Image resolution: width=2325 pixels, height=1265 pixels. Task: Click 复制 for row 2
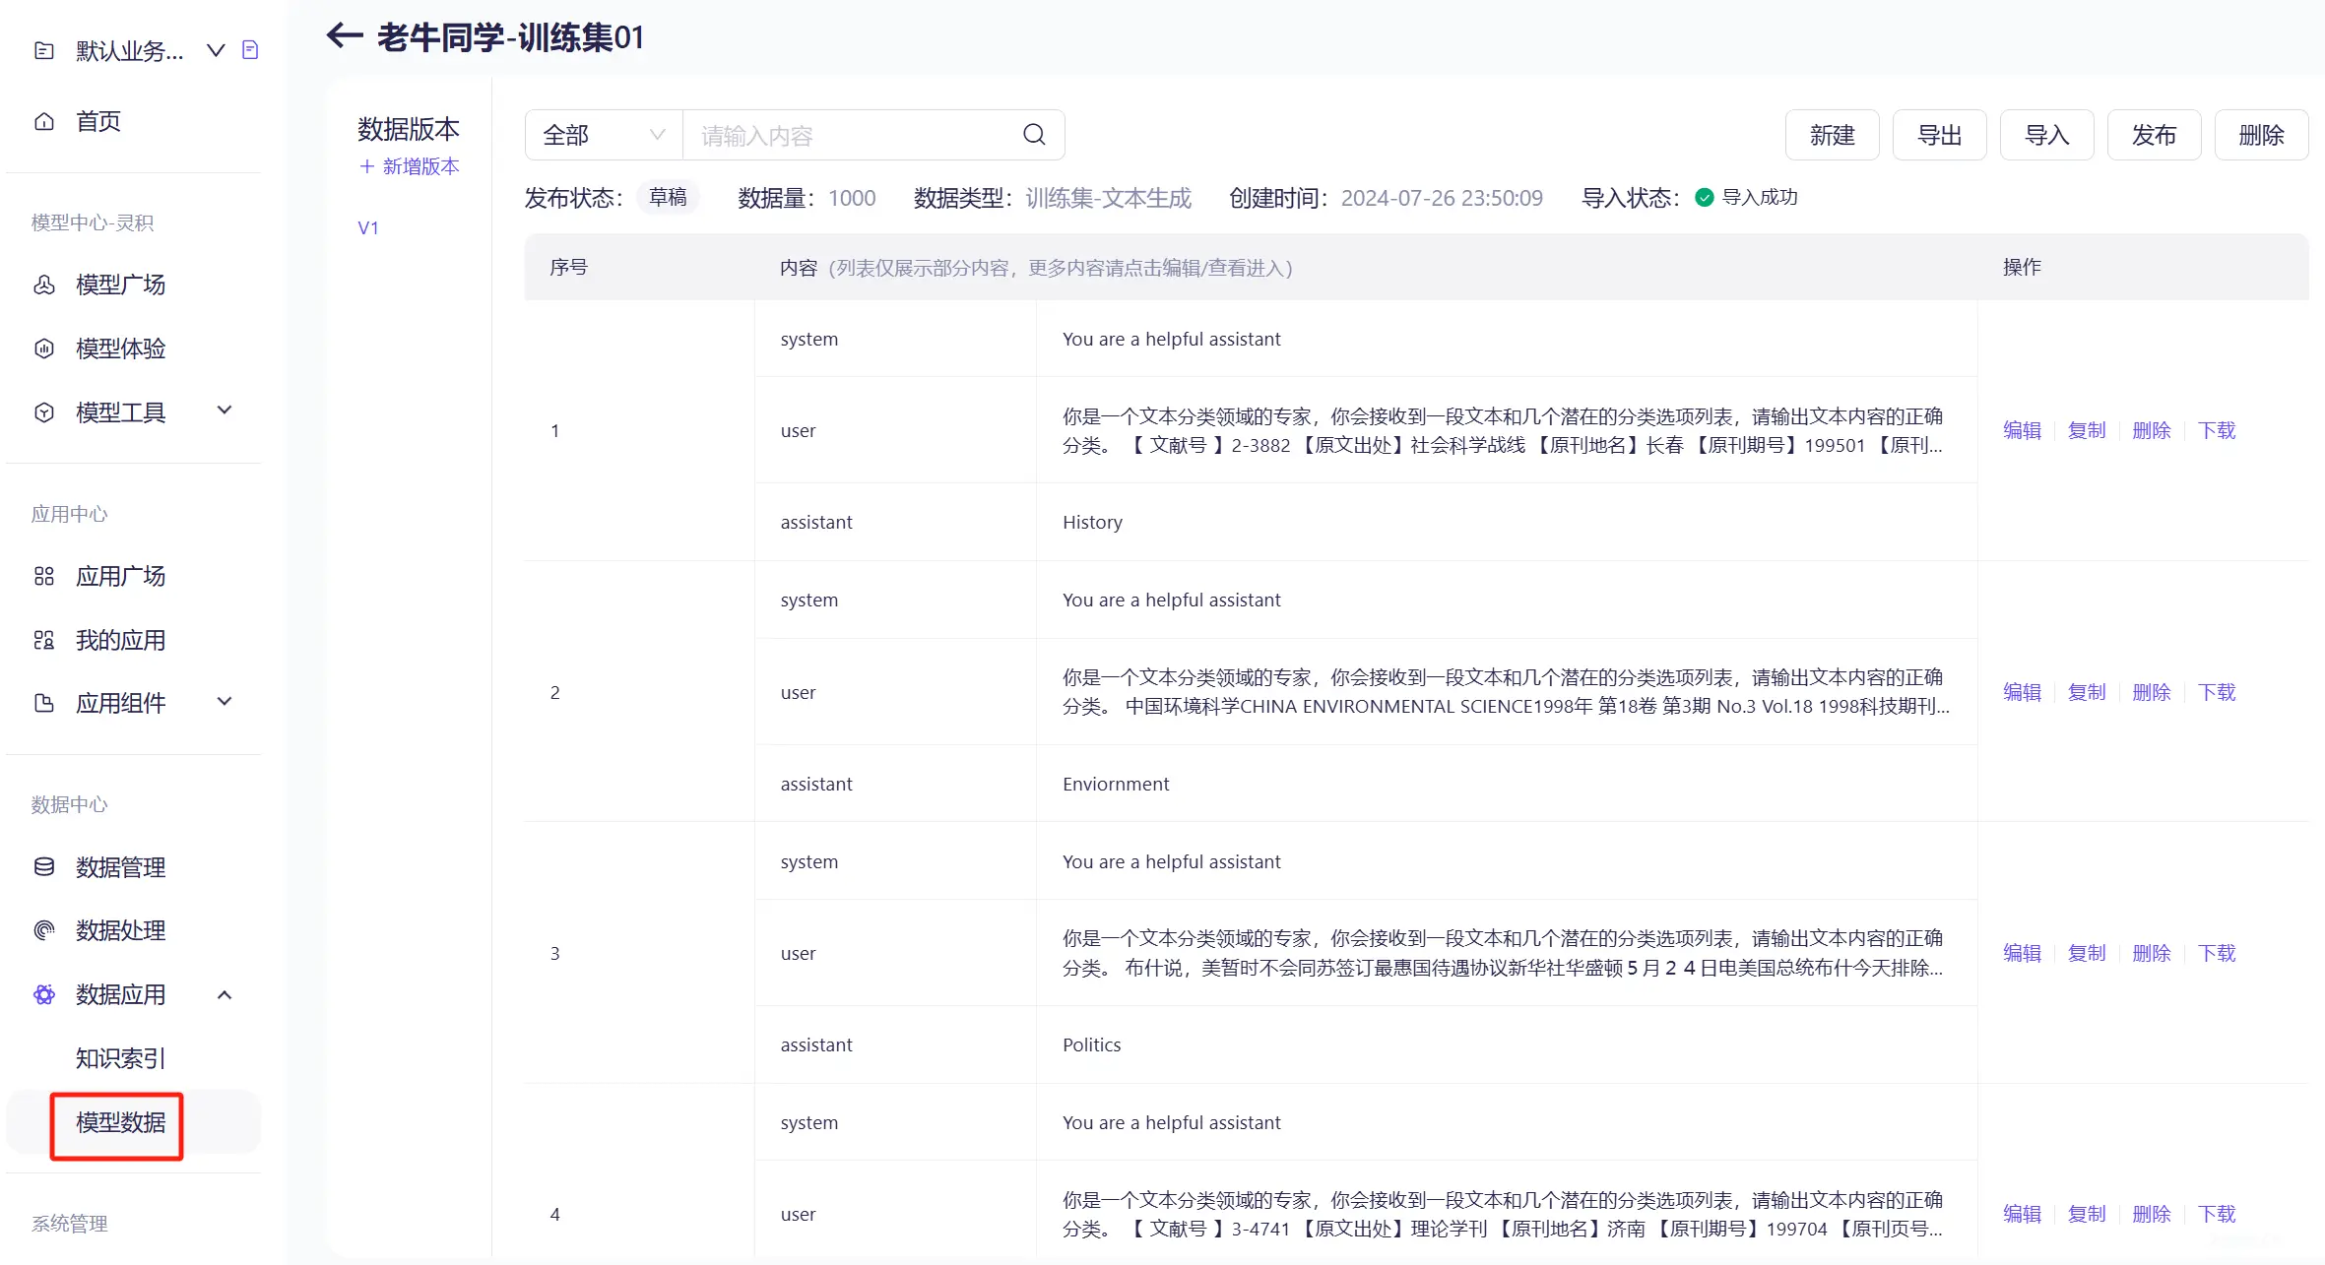pos(2087,692)
